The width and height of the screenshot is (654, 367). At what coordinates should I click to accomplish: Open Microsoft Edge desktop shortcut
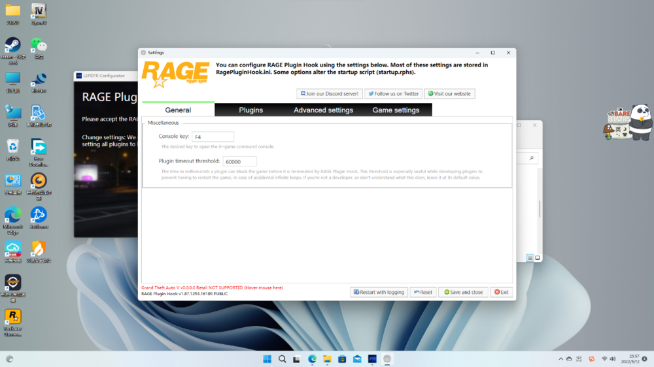click(12, 215)
